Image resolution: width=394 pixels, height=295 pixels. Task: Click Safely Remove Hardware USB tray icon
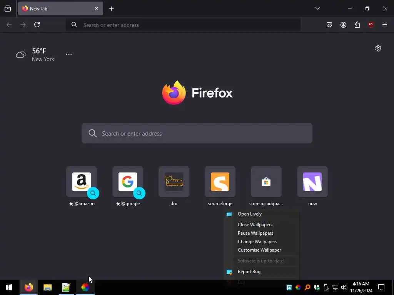(326, 287)
